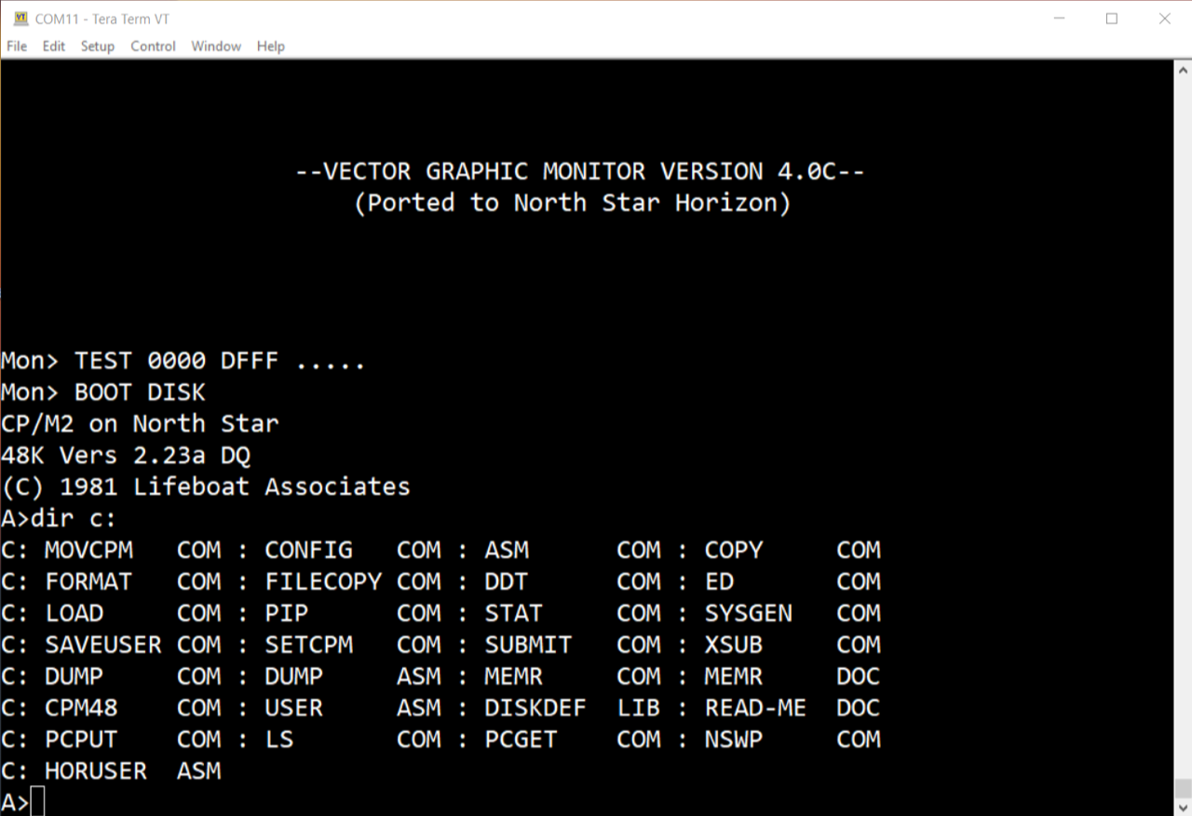Click the MOVCPM file name
This screenshot has width=1192, height=816.
[88, 551]
